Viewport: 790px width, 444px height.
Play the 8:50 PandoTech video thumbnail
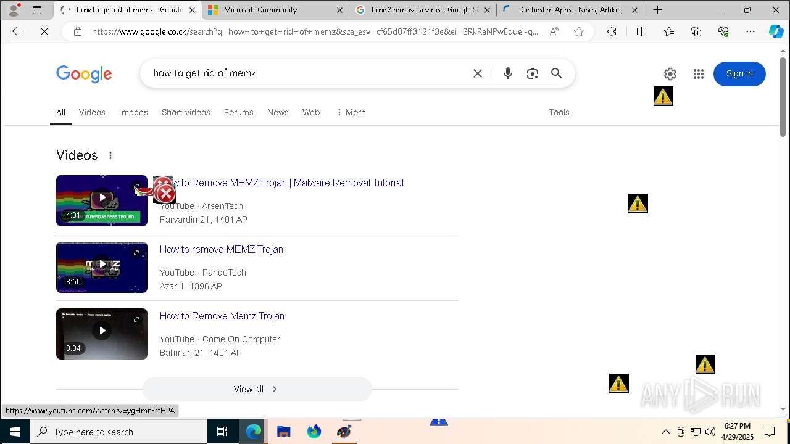coord(102,267)
